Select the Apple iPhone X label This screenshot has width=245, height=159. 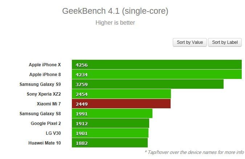45,65
